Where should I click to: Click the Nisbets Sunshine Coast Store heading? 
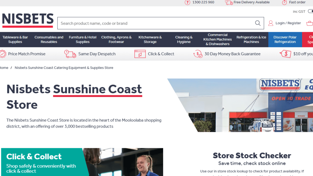[74, 97]
